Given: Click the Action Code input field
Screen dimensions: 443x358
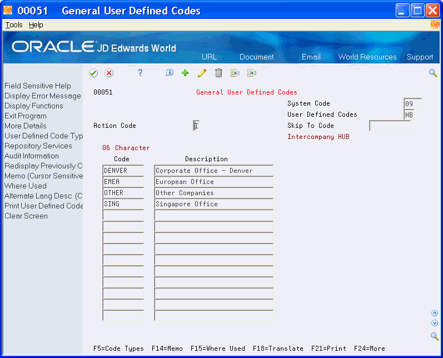Looking at the screenshot, I should tap(196, 126).
